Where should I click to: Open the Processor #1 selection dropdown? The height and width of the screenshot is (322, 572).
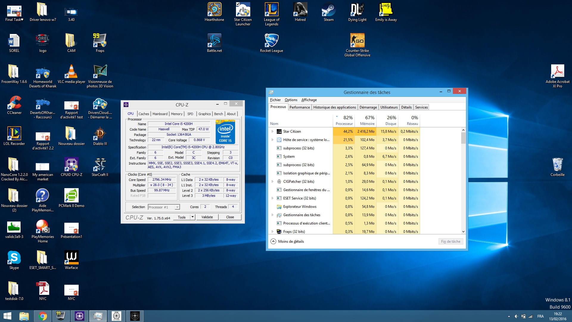point(177,207)
